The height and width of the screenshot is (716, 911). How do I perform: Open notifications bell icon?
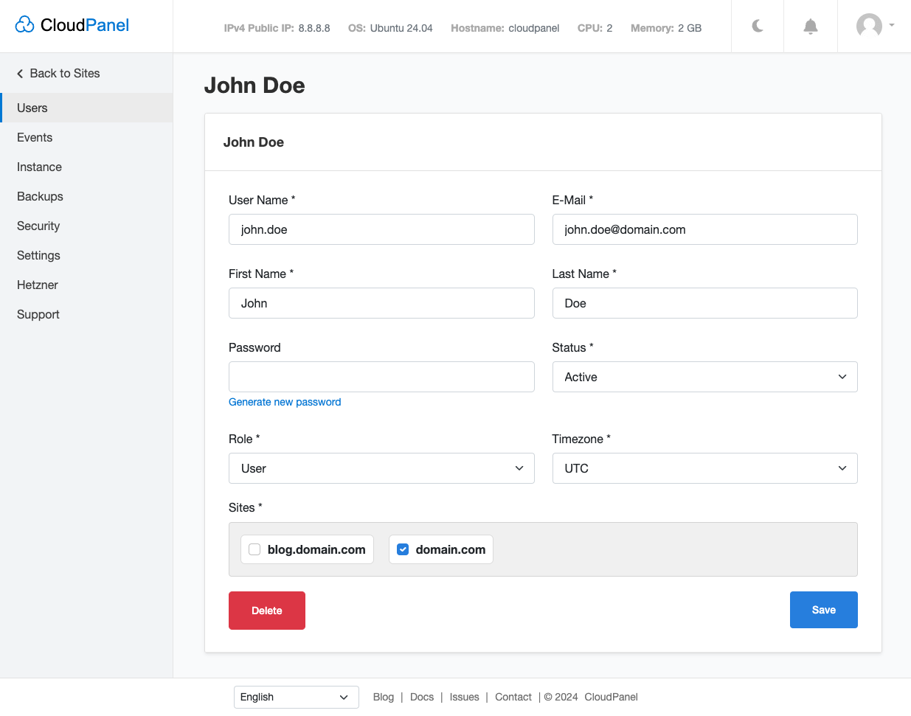point(810,27)
